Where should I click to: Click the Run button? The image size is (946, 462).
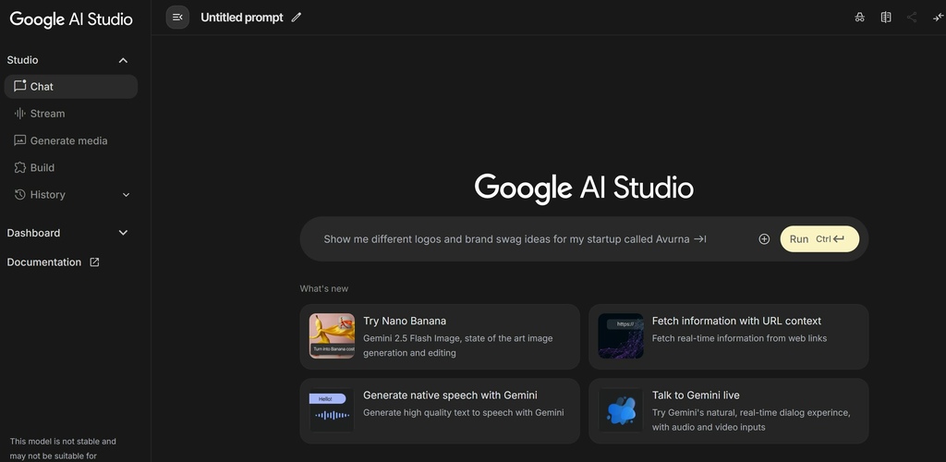(x=819, y=238)
